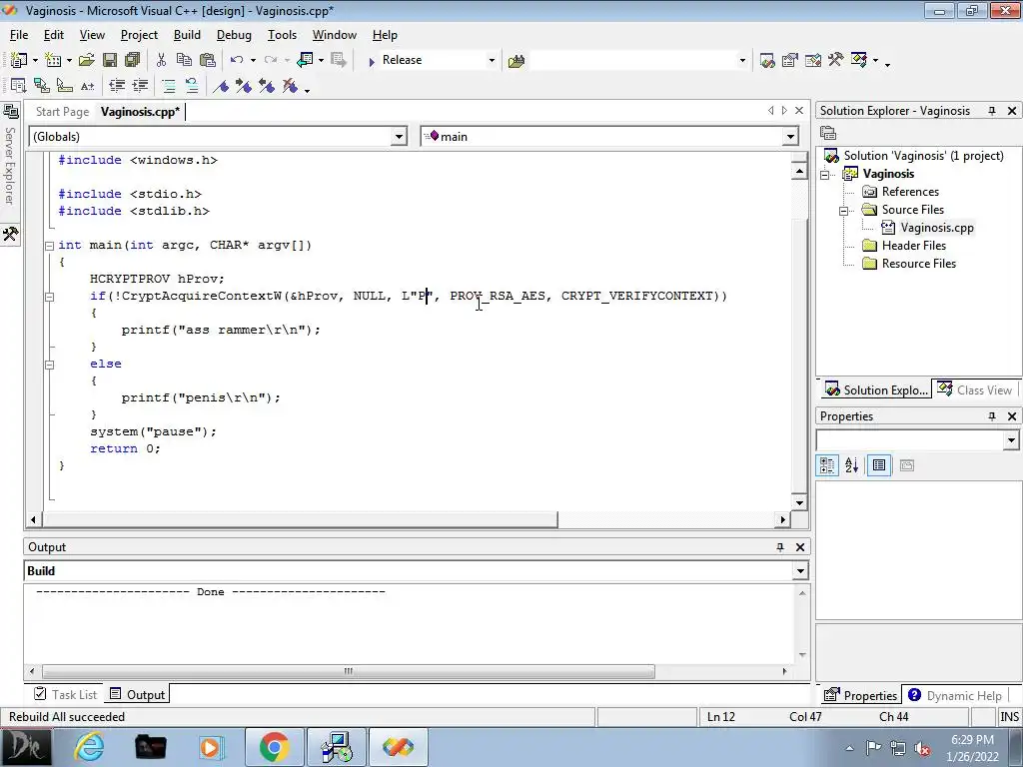Toggle auto-hide pin on Output panel
This screenshot has width=1023, height=767.
[x=779, y=547]
